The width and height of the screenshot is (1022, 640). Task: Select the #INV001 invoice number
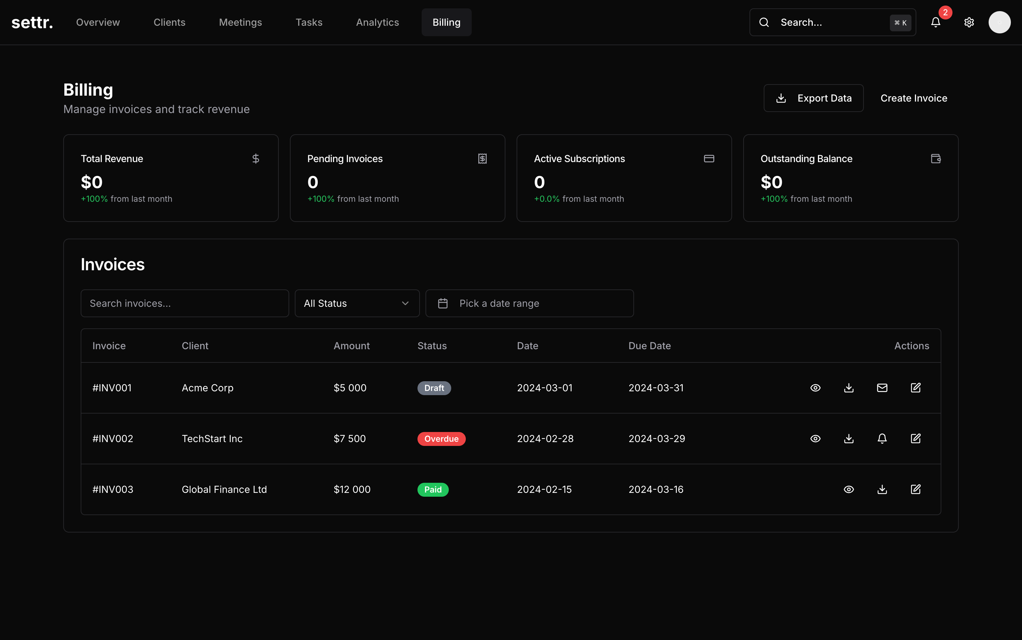click(112, 388)
